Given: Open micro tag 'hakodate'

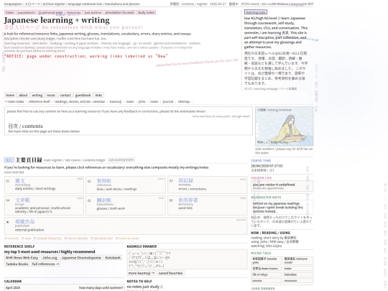Looking at the screenshot, I should click(298, 274).
